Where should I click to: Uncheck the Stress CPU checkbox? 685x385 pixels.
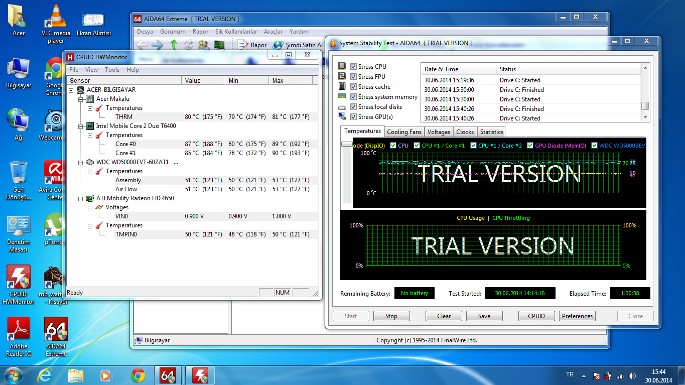click(x=354, y=67)
